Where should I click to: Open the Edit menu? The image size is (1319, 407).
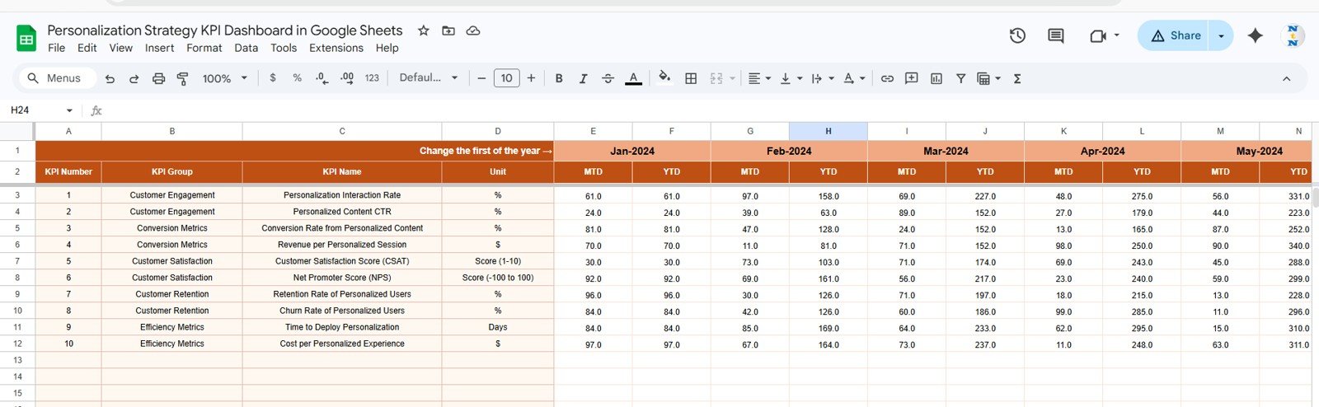coord(87,48)
